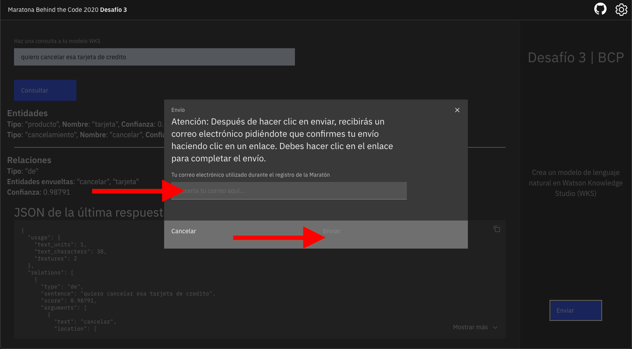Screen dimensions: 632x349
Task: Click the email field label in dialog
Action: tap(250, 174)
